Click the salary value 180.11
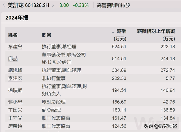This screenshot has width=181, height=132. [x=119, y=110]
